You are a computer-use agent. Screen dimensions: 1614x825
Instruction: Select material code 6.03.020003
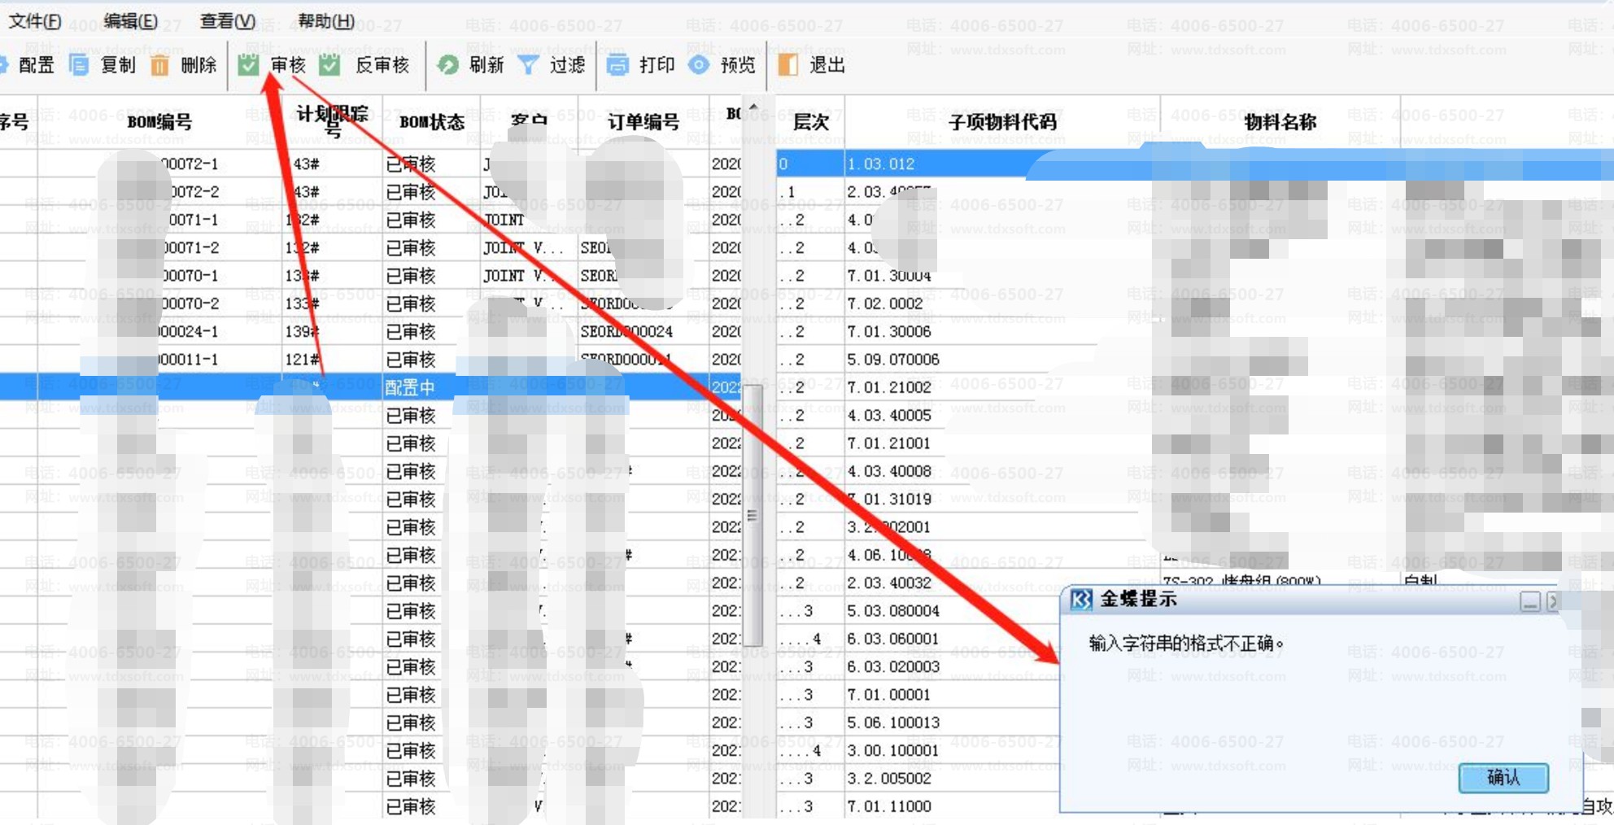[x=893, y=666]
